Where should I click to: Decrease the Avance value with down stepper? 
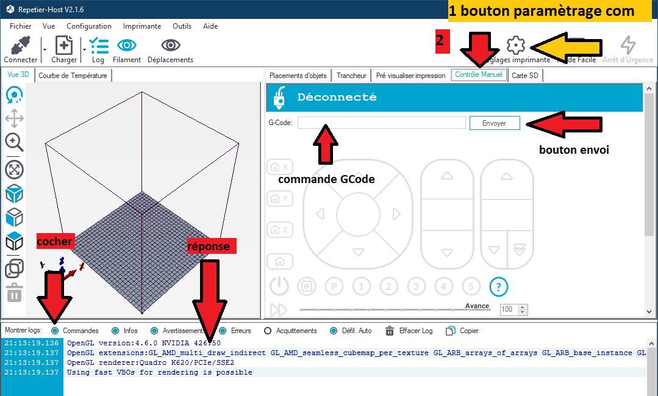tap(523, 312)
